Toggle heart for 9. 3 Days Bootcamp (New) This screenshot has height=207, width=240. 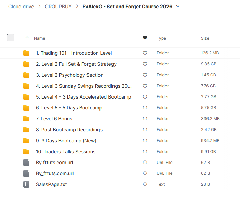(145, 141)
